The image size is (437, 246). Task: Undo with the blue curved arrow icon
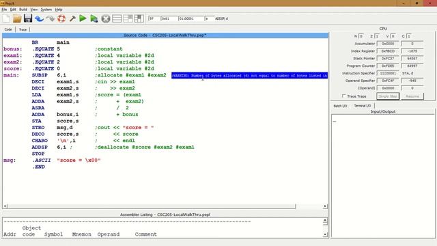pos(40,18)
